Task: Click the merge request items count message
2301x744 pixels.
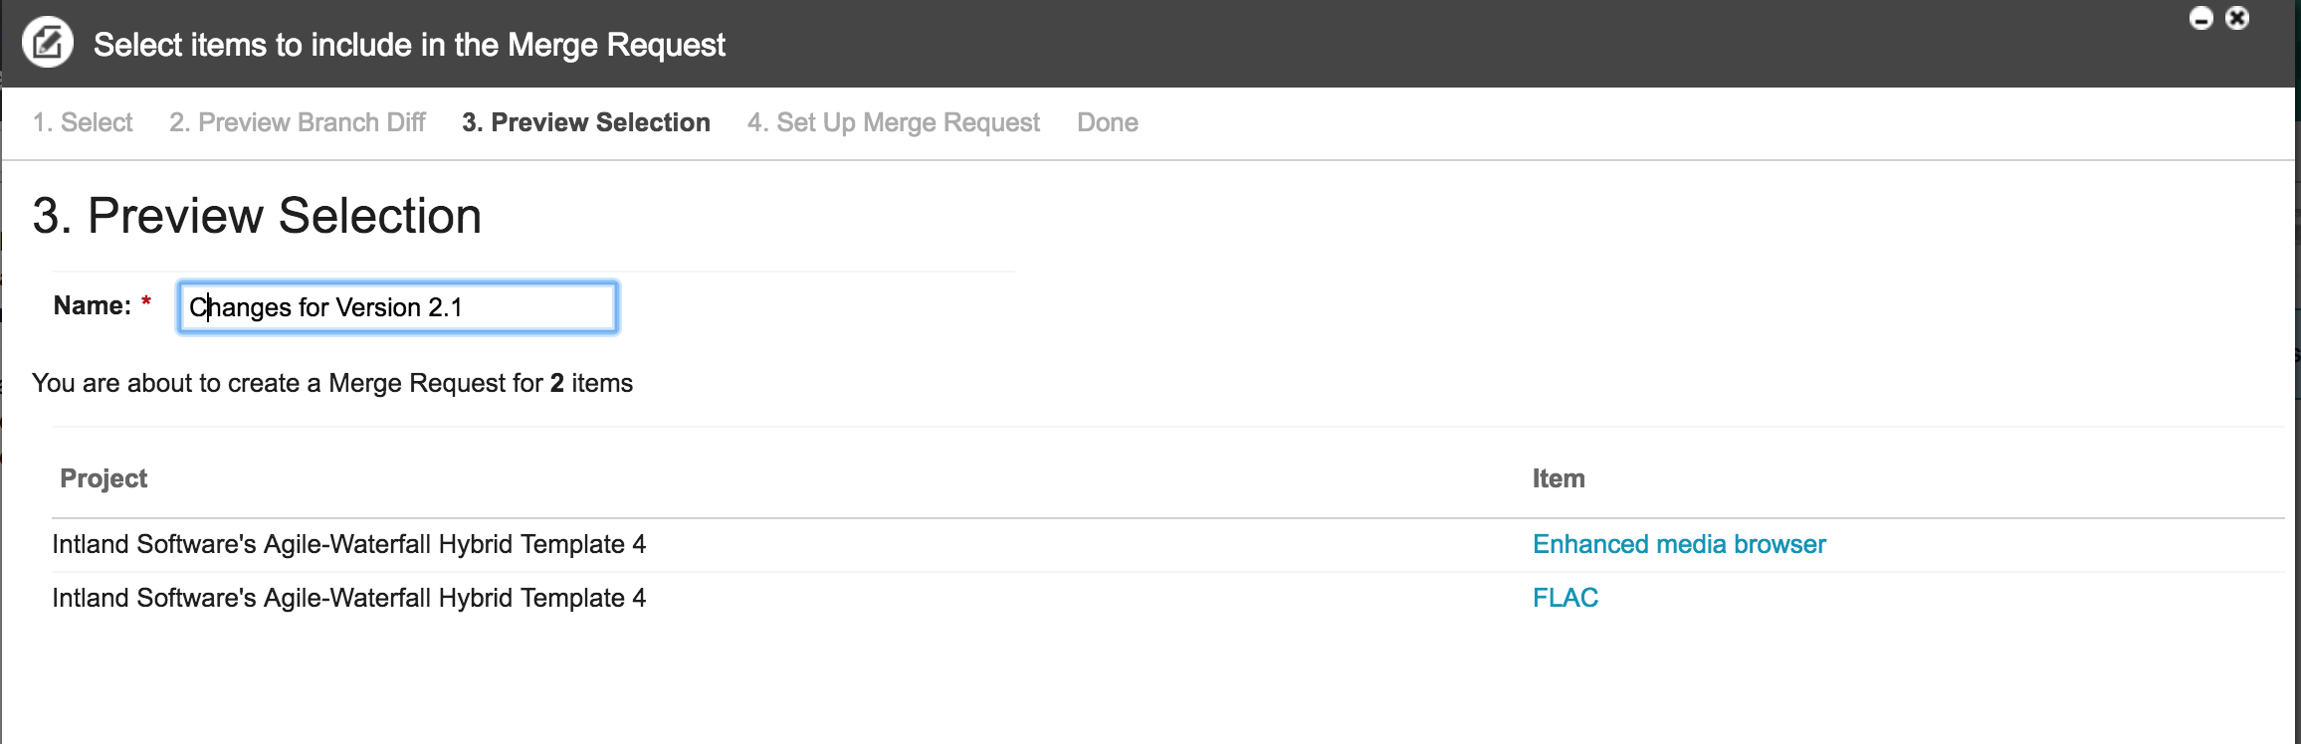Action: click(332, 383)
